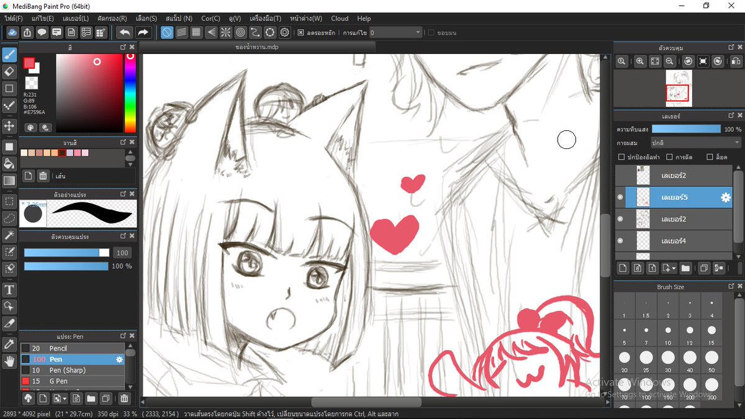Enable the radial snap
Screen dimensions: 745x419
pyautogui.click(x=226, y=32)
